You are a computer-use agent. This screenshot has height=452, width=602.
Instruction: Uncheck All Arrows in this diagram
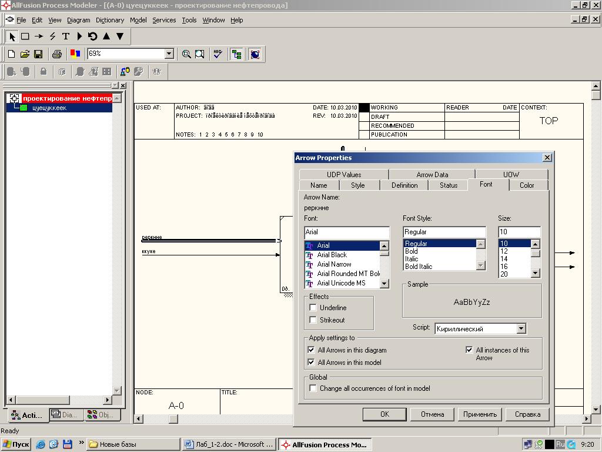pyautogui.click(x=312, y=350)
